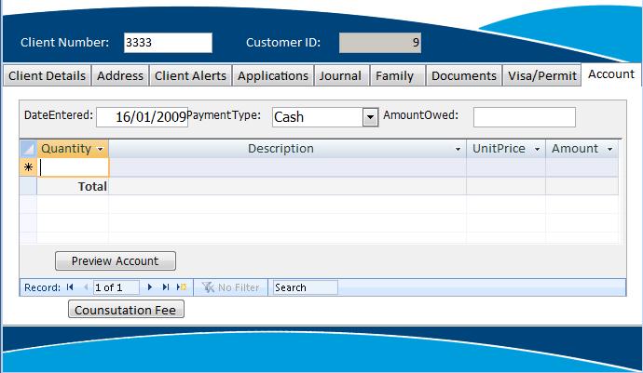The image size is (643, 373).
Task: Click the UnitPrice cell in new row
Action: pyautogui.click(x=506, y=167)
